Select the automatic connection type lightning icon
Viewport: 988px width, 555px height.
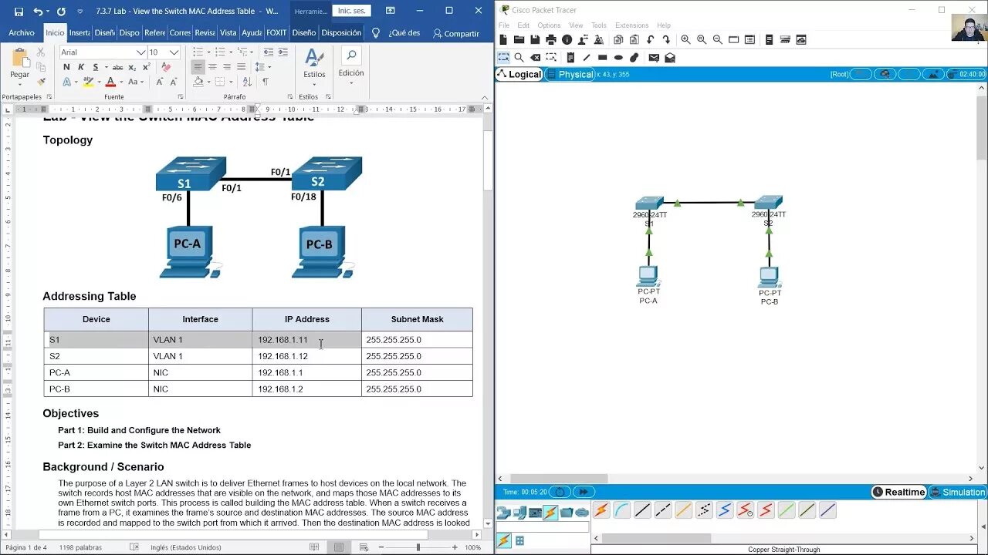[601, 510]
